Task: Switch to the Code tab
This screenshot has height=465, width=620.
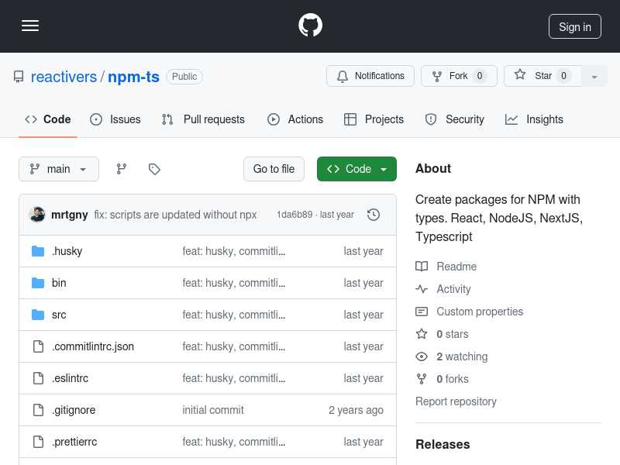Action: (48, 119)
